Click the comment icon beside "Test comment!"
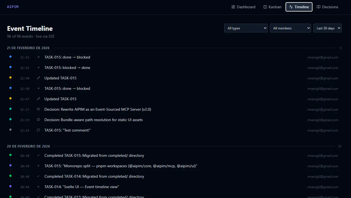Screen dimensions: 351x198 tap(38, 130)
